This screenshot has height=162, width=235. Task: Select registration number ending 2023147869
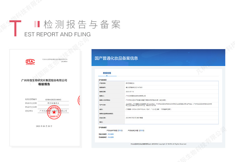(x=134, y=87)
